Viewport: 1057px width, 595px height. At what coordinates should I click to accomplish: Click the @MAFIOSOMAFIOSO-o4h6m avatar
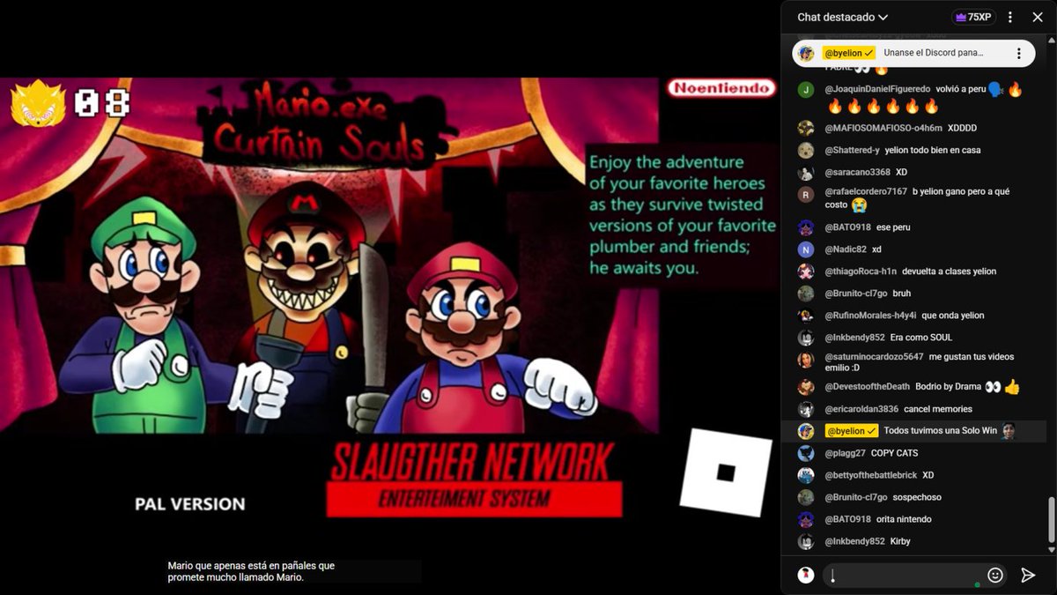pyautogui.click(x=806, y=128)
